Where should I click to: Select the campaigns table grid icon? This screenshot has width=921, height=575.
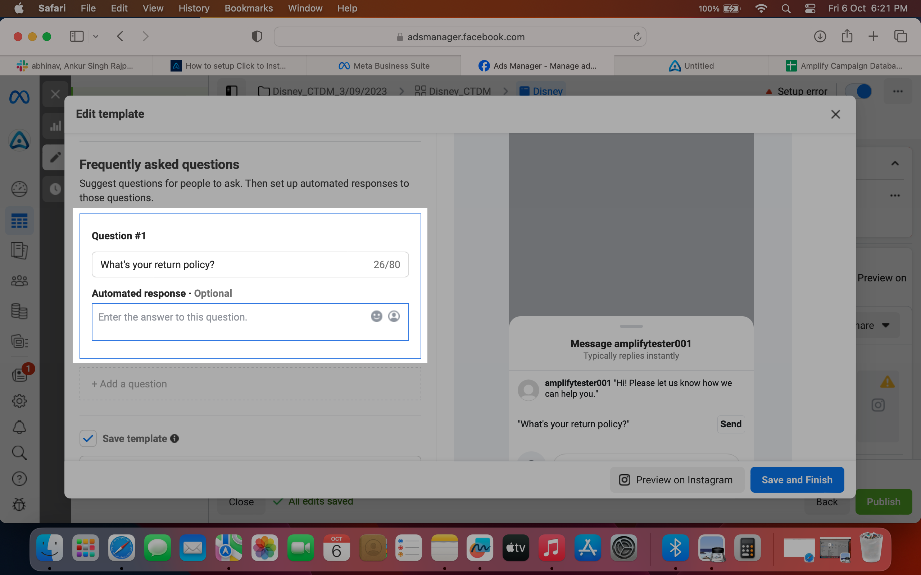tap(19, 221)
